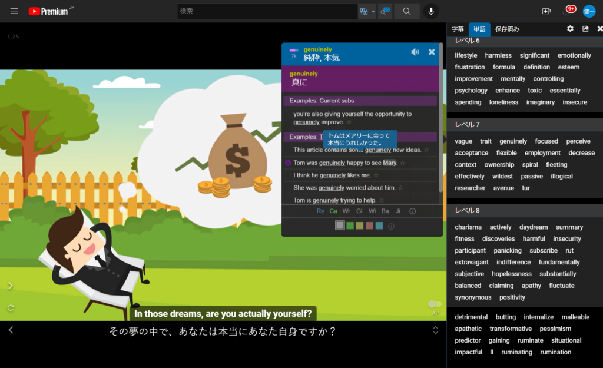
Task: Click the export icon in the sidebar
Action: (x=585, y=29)
